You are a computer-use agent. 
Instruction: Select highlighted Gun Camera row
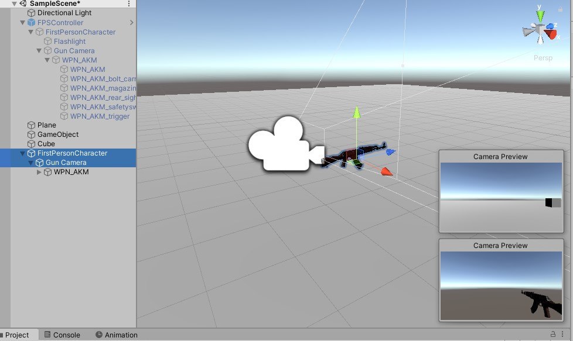68,163
